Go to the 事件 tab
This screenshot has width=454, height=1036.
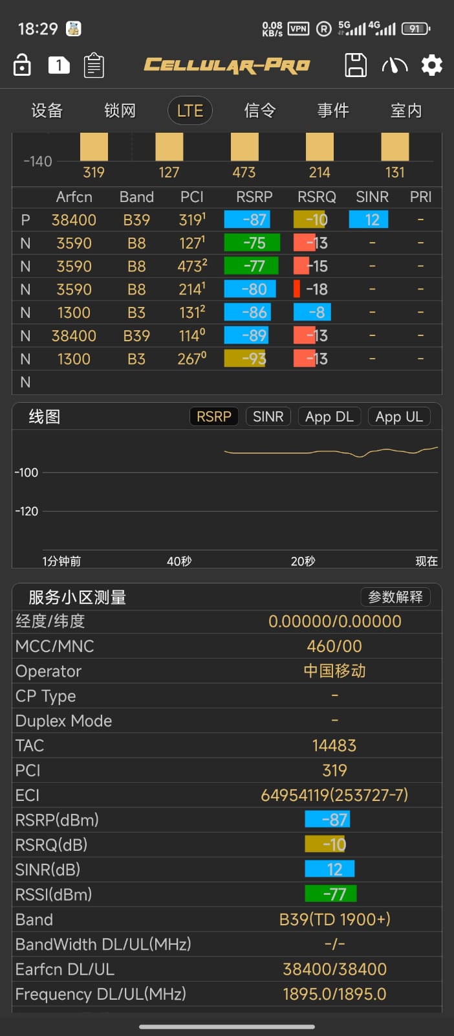coord(333,111)
